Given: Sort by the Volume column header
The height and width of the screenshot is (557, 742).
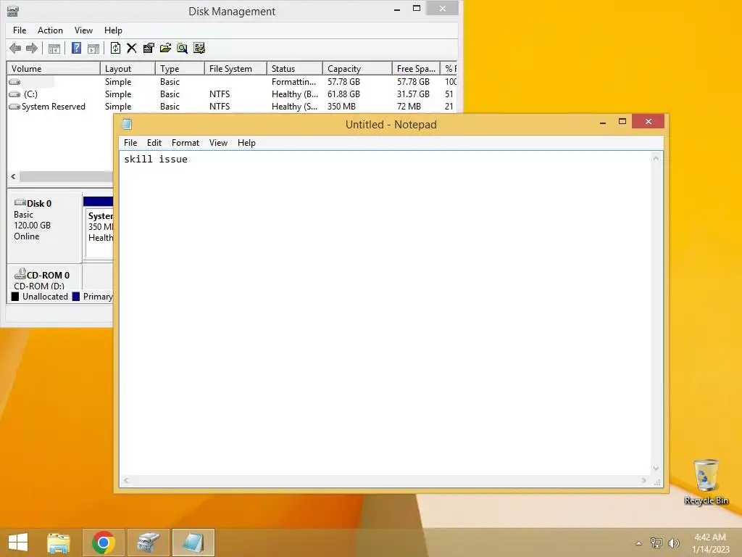Looking at the screenshot, I should (54, 69).
